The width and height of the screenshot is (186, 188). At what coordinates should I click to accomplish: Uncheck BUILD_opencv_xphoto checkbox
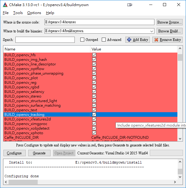click(x=94, y=133)
